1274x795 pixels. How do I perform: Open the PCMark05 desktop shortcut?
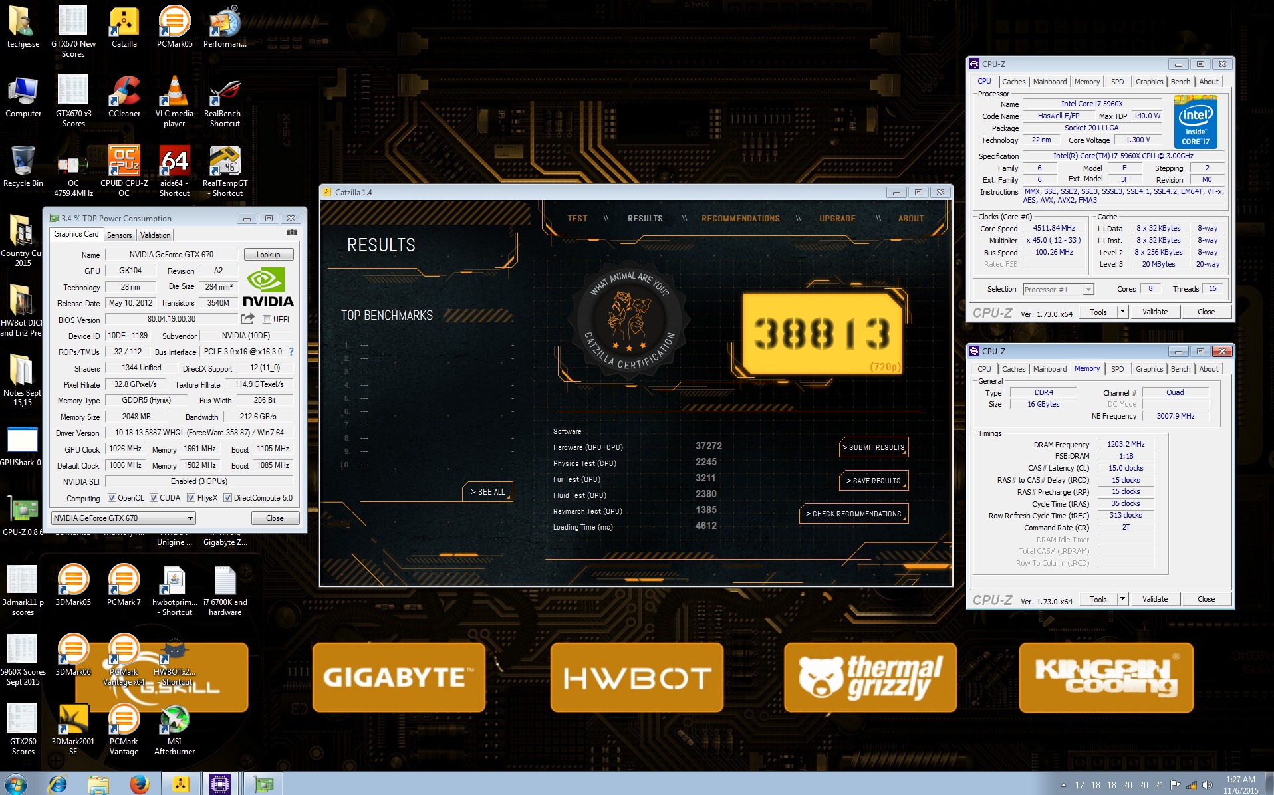(x=174, y=27)
